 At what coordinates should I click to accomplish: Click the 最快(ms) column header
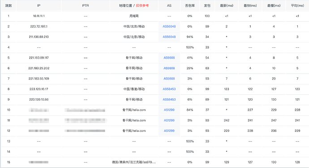click(250, 5)
